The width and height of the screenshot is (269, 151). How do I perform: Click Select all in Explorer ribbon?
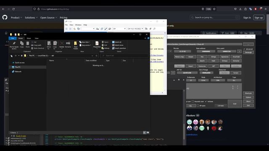coord(117,42)
